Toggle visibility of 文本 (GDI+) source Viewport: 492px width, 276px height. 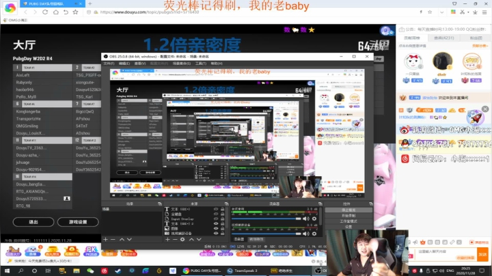[x=216, y=209]
